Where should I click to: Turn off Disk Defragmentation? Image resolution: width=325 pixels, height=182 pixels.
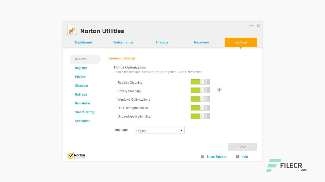tap(200, 108)
